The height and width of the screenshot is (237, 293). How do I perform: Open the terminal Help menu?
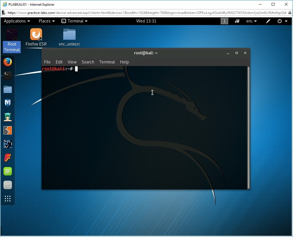(124, 62)
